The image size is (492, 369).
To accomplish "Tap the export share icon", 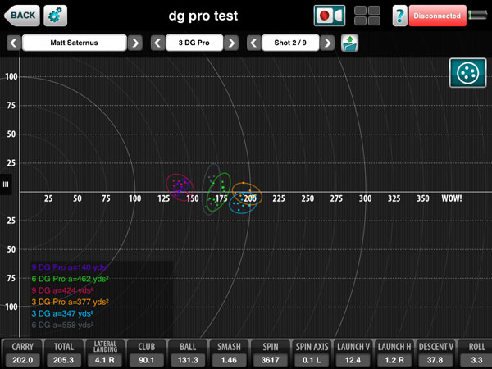I will click(350, 43).
